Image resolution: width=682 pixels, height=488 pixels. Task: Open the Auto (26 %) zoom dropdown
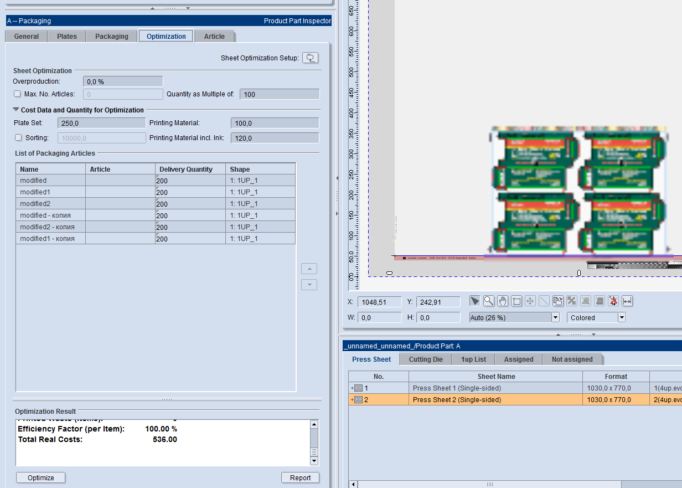[555, 317]
